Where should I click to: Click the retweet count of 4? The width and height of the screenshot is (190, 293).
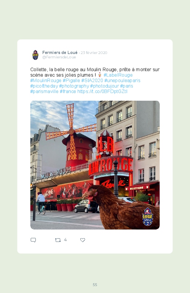point(65,240)
